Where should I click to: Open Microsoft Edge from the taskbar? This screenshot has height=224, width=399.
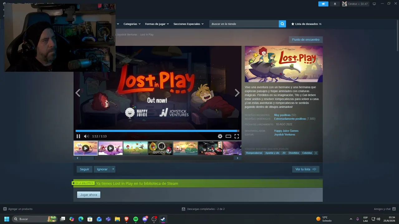[81, 219]
